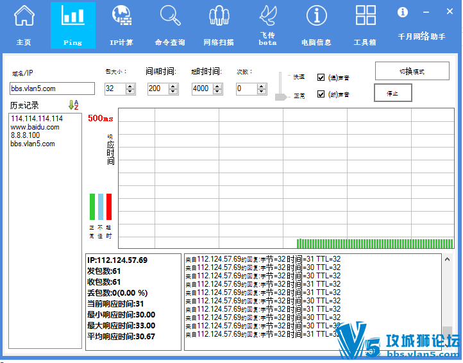Image resolution: width=463 pixels, height=363 pixels.
Task: Click the log scrollbar up arrow
Action: [x=448, y=259]
